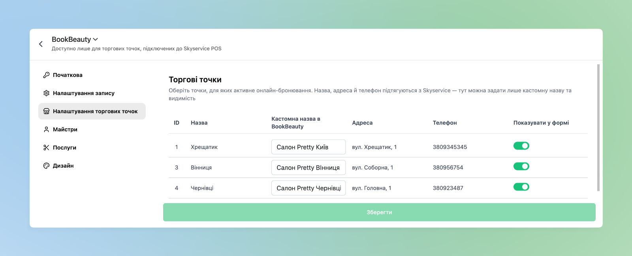
Task: Click the Вінниця name cell
Action: click(201, 168)
